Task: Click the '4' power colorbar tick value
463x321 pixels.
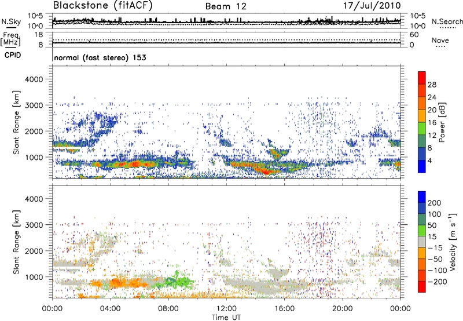Action: (x=430, y=160)
